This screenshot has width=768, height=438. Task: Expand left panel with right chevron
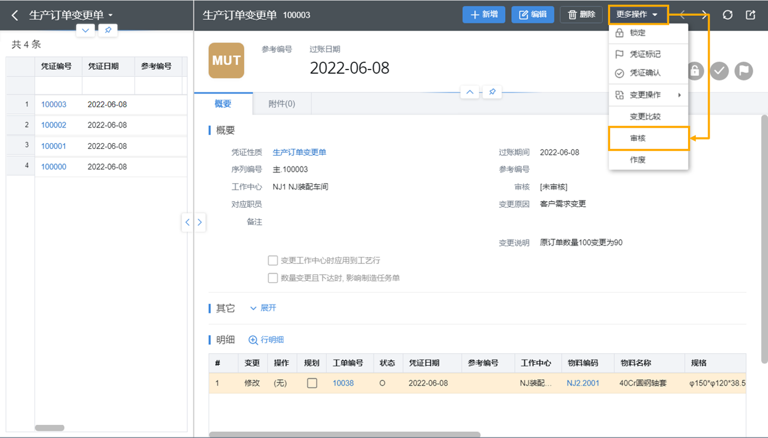pos(200,222)
